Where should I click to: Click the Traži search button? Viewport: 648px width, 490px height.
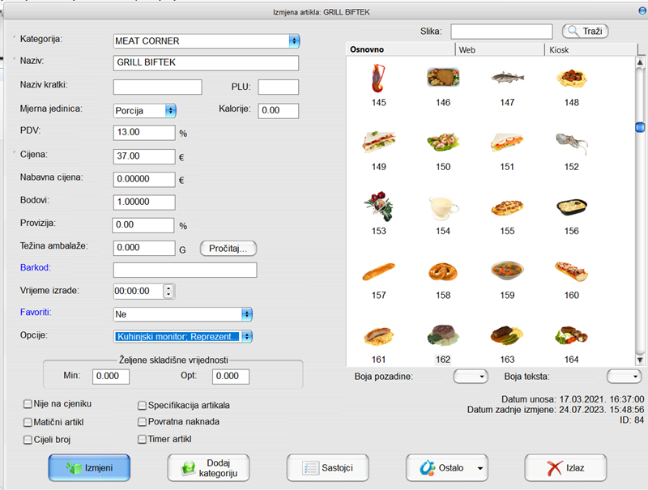pyautogui.click(x=585, y=31)
